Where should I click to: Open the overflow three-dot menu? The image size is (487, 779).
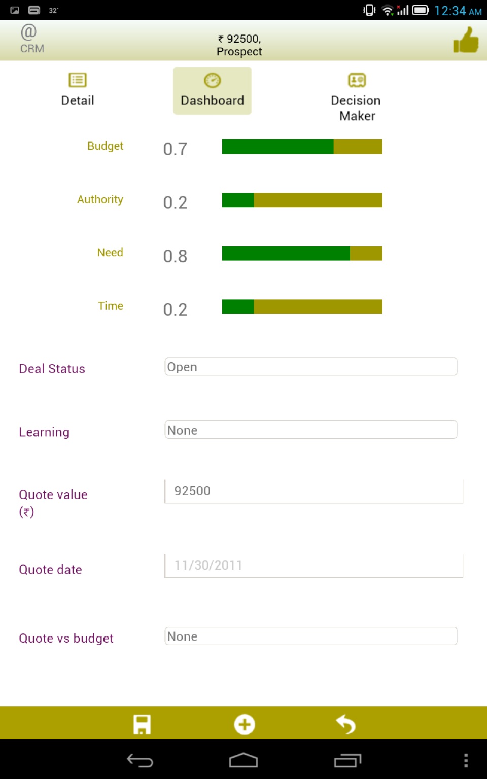(466, 760)
